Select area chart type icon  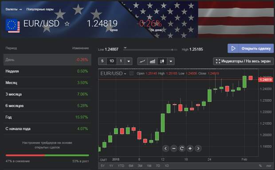(x=152, y=61)
